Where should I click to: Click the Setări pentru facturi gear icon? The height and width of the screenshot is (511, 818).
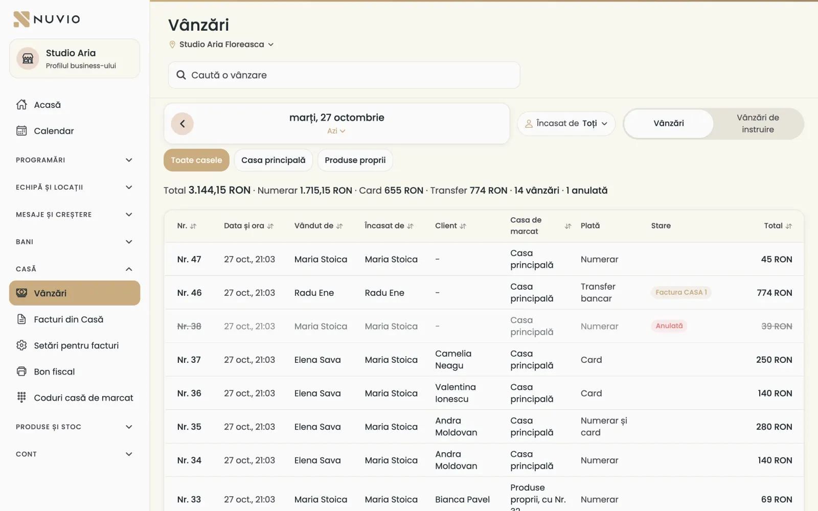coord(21,345)
